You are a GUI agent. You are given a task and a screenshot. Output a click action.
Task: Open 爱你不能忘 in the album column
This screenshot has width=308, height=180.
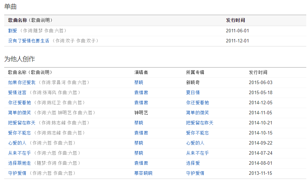pyautogui.click(x=197, y=133)
